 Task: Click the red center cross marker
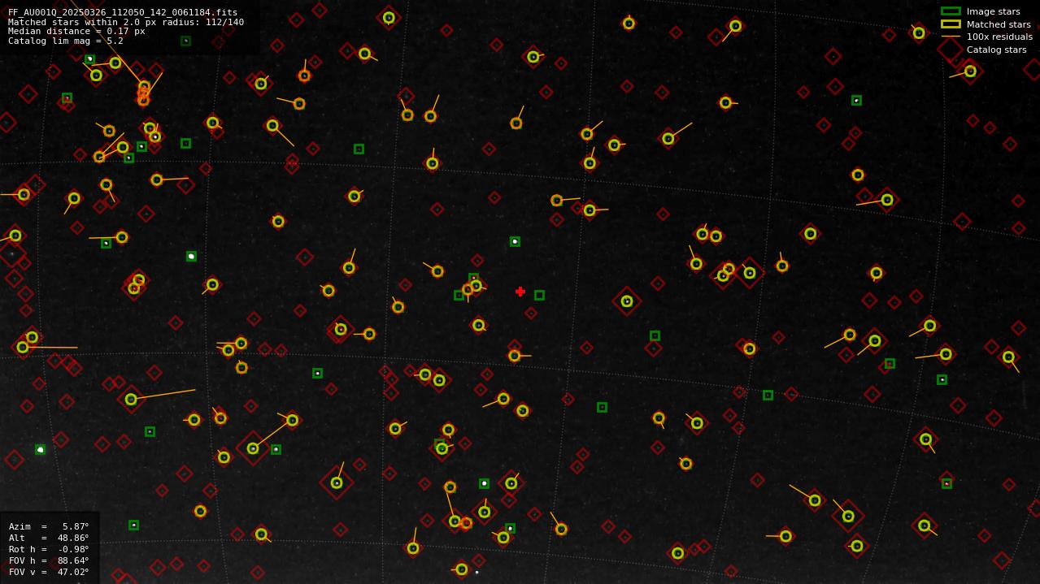(x=520, y=292)
